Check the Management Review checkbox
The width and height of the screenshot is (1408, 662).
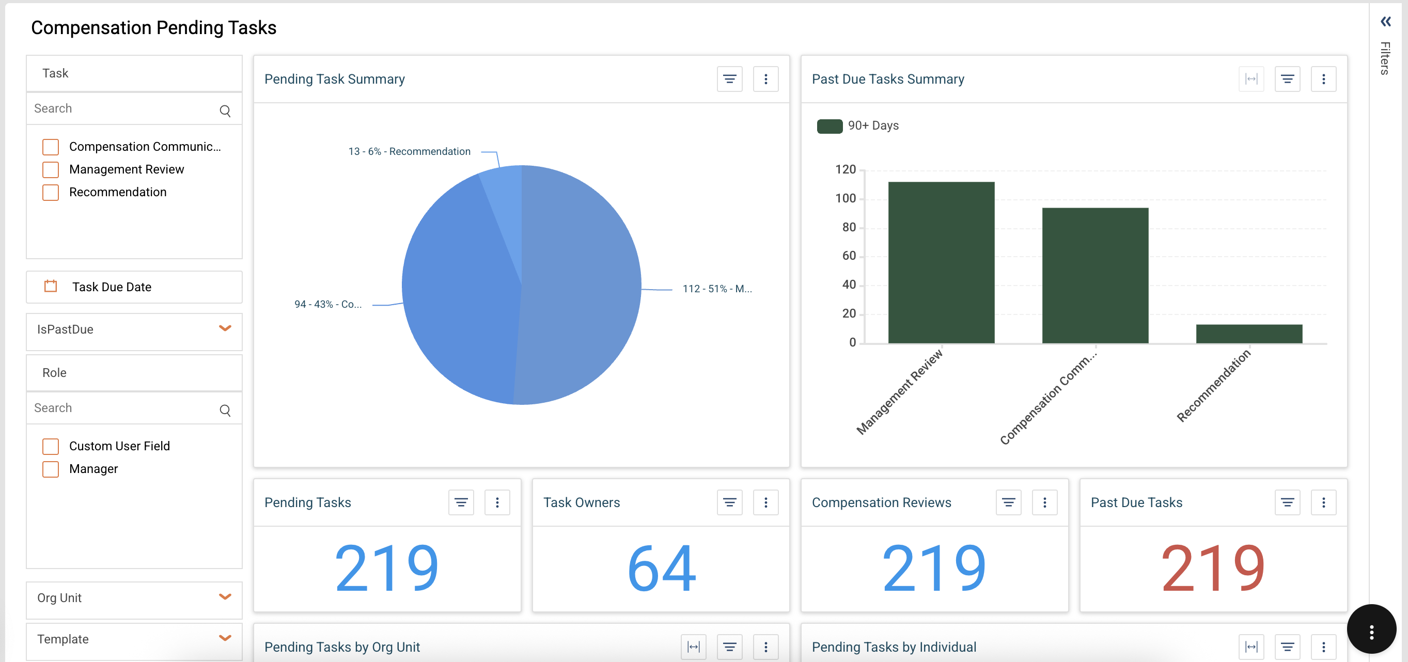(x=51, y=169)
